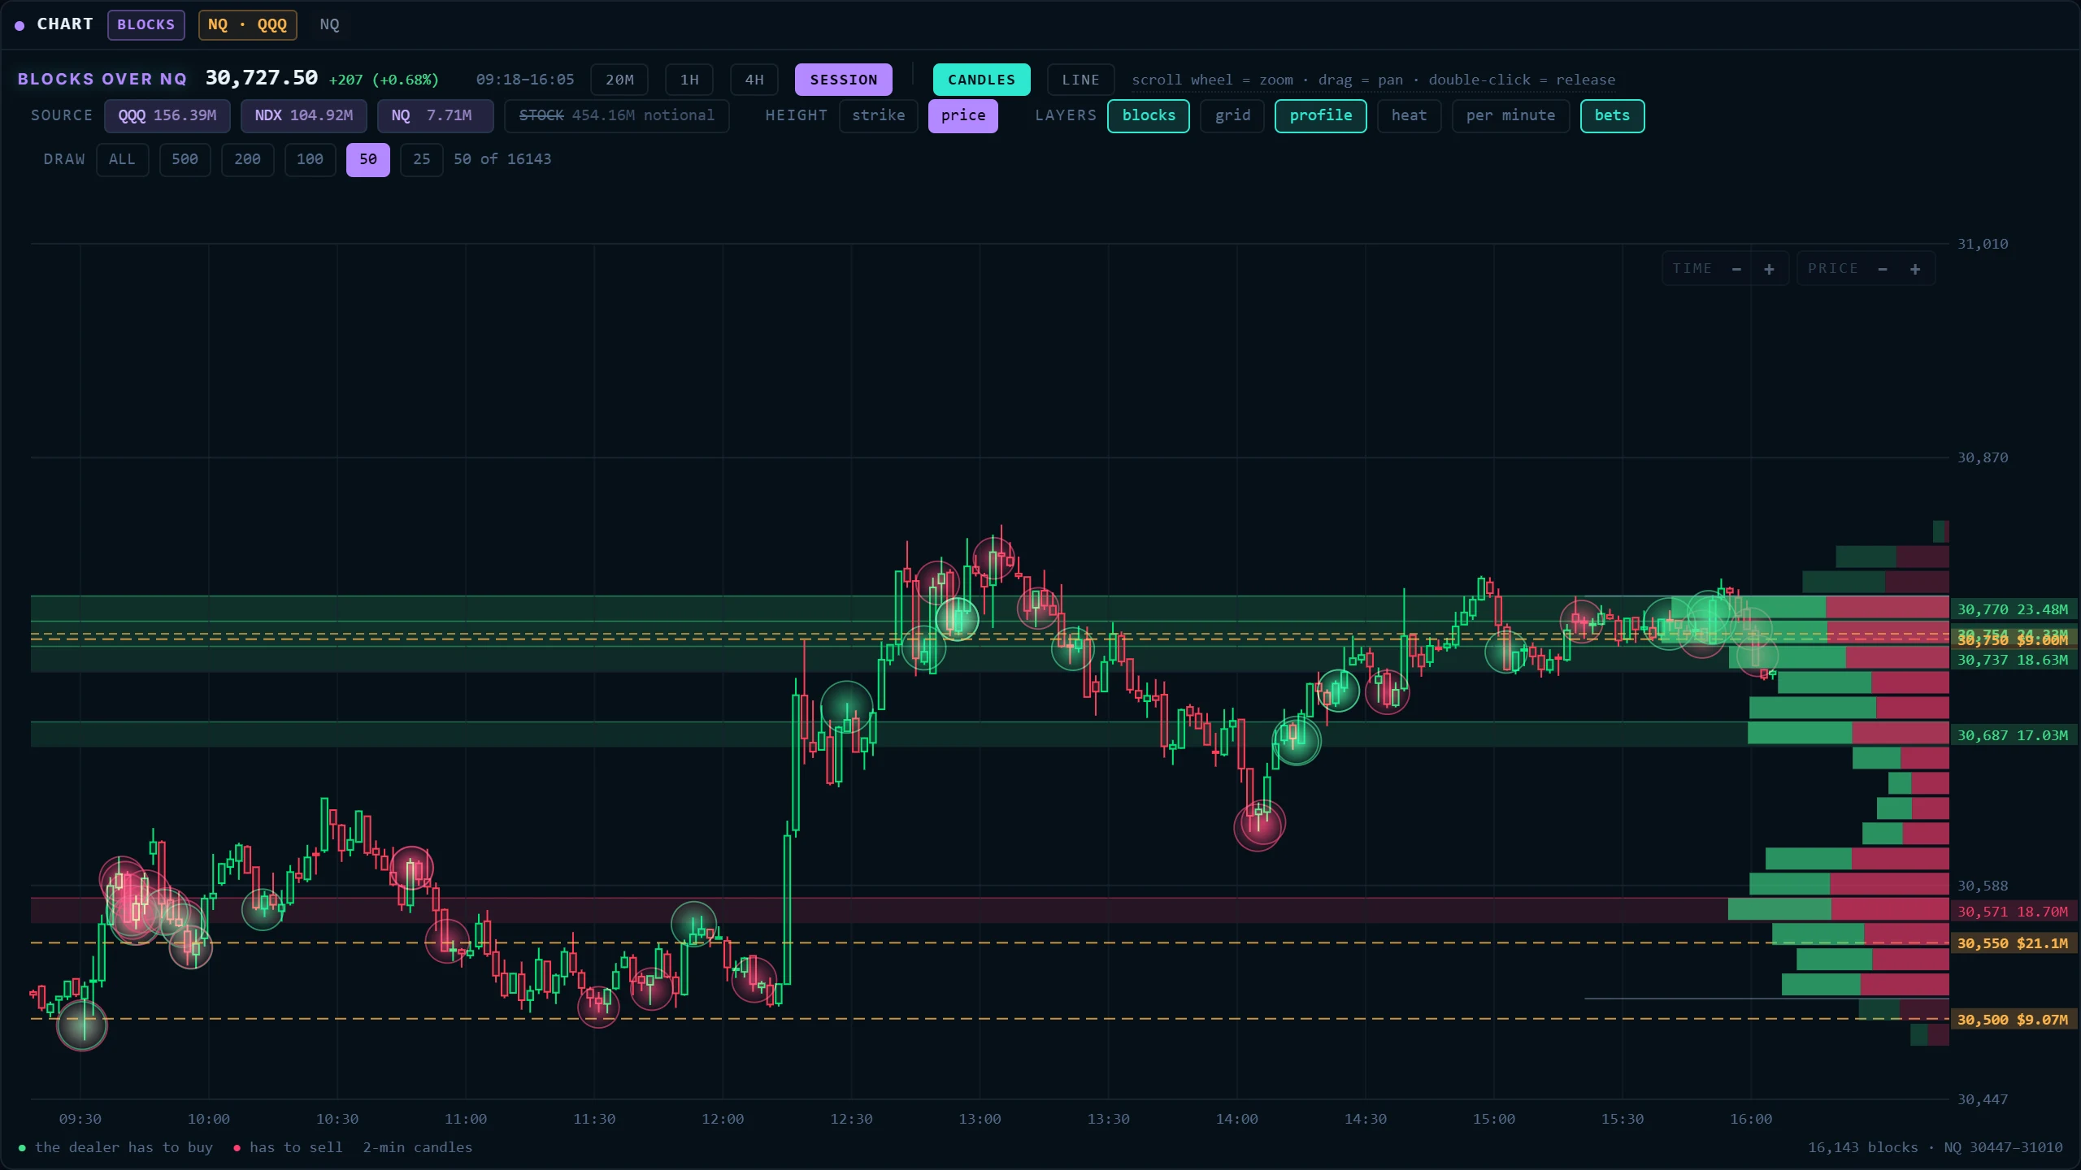
Task: Draw top 500 blocks
Action: pyautogui.click(x=185, y=159)
